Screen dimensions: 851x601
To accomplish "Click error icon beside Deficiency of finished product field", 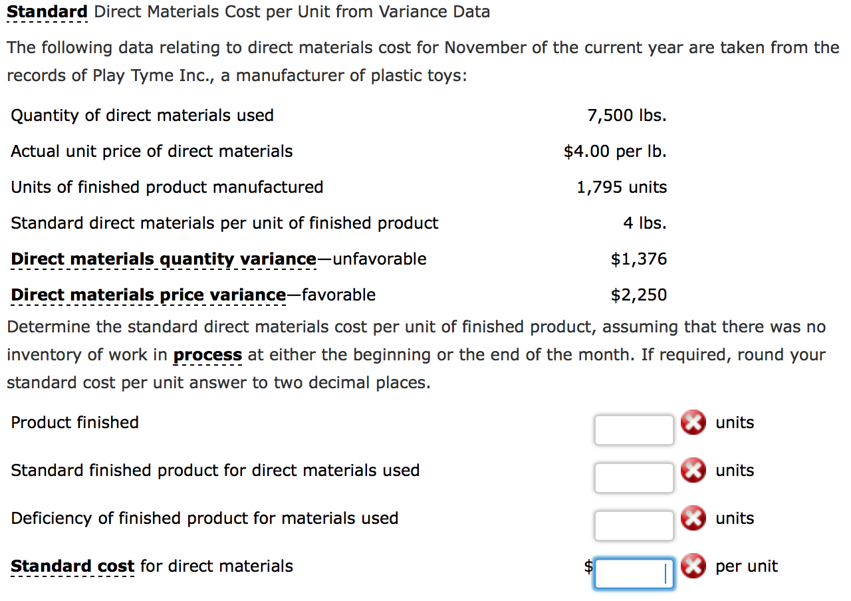I will click(693, 519).
